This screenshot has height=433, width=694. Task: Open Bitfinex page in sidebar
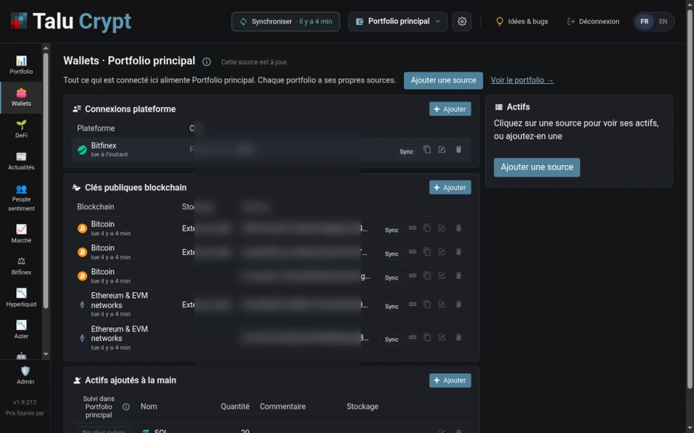click(x=21, y=266)
